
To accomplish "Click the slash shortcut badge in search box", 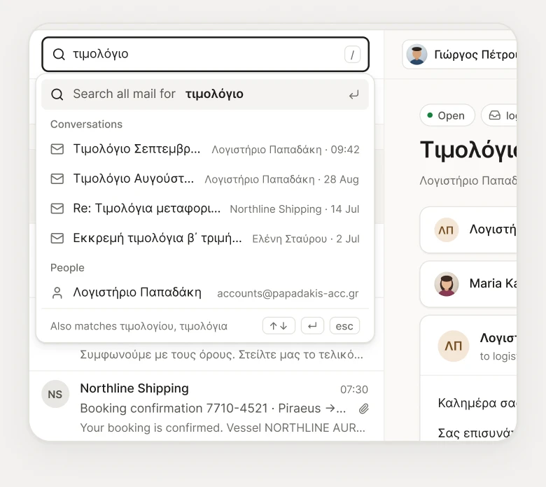I will pos(352,55).
